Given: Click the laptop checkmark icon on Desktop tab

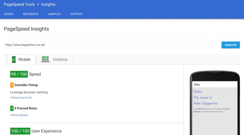Looking at the screenshot, I should coord(45,59).
